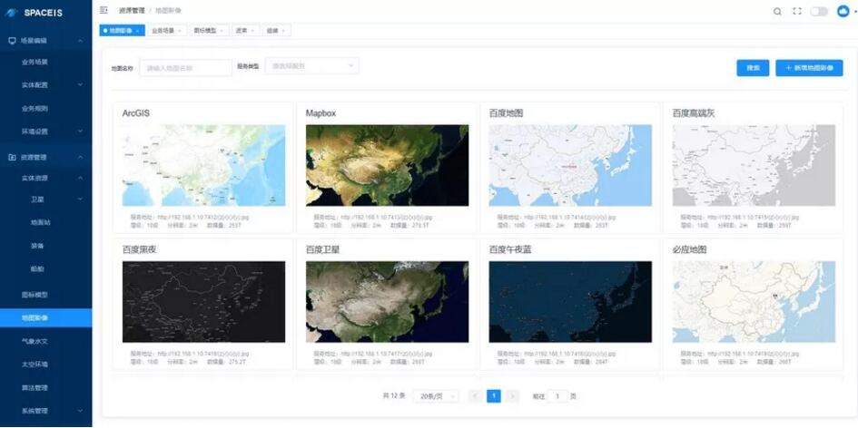This screenshot has width=858, height=428.
Task: Open the 必应地图 thumbnail
Action: (x=754, y=302)
